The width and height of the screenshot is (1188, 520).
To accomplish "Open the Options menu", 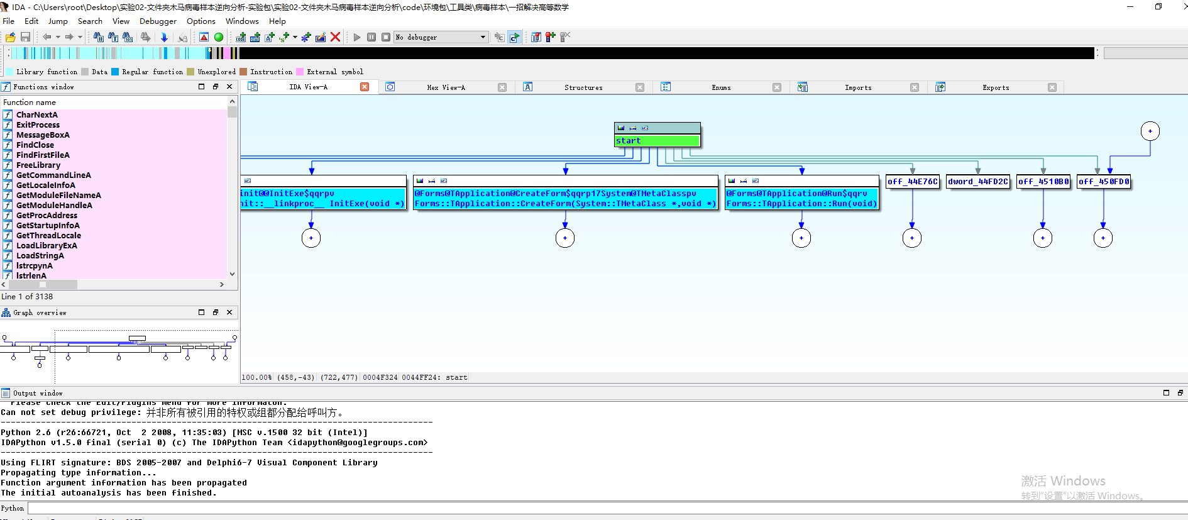I will [201, 21].
